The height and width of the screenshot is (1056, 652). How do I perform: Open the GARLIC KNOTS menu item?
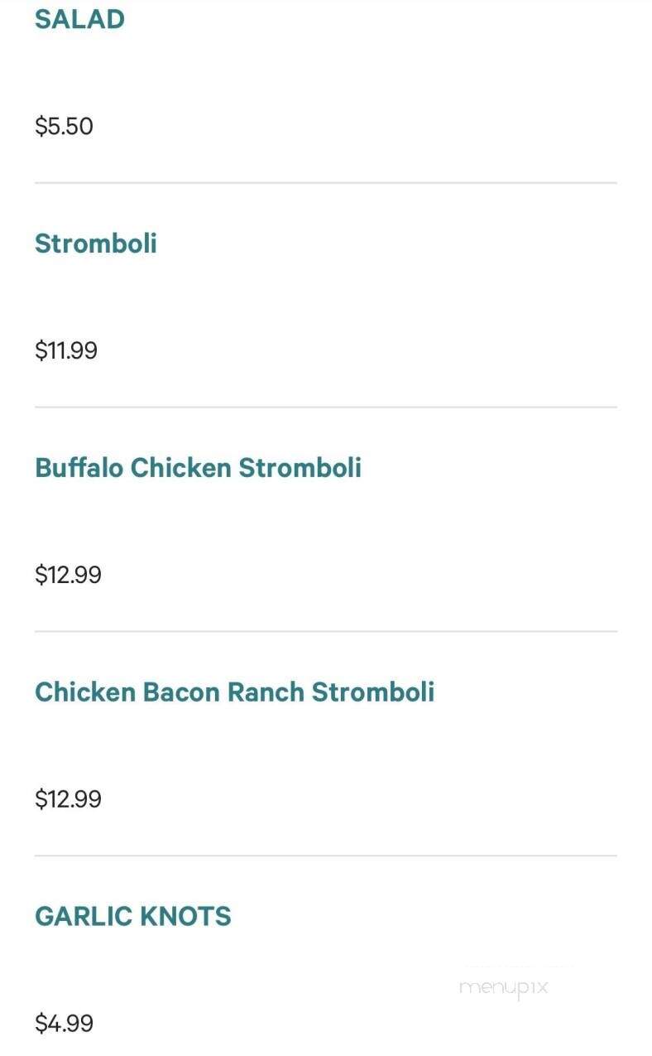133,917
